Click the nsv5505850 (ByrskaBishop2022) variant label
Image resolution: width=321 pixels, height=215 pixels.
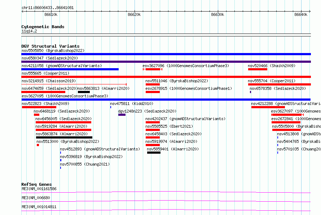53,51
